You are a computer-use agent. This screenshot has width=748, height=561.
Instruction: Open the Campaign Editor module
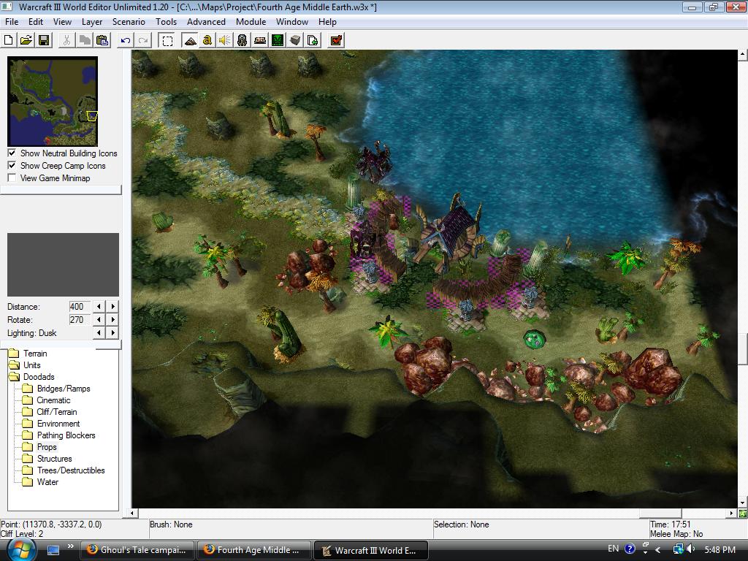(260, 41)
